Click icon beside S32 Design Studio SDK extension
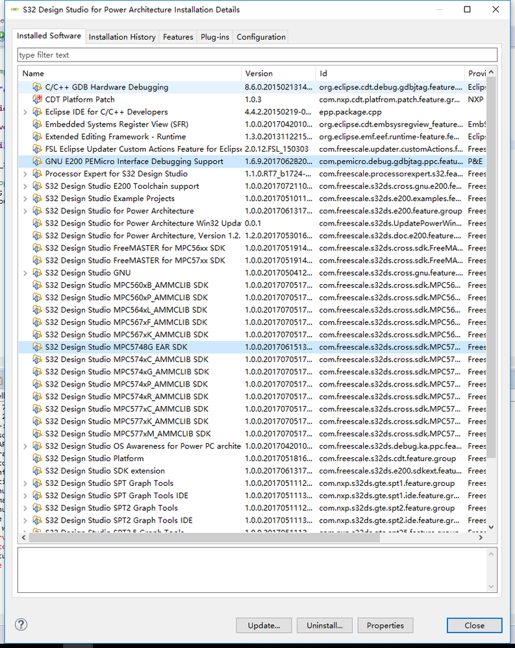The width and height of the screenshot is (515, 648). click(37, 471)
